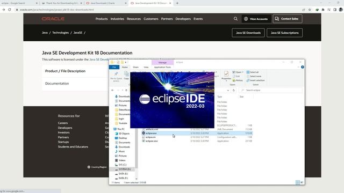Image resolution: width=344 pixels, height=193 pixels.
Task: Select the eclipse.ini file row
Action: tap(197, 137)
